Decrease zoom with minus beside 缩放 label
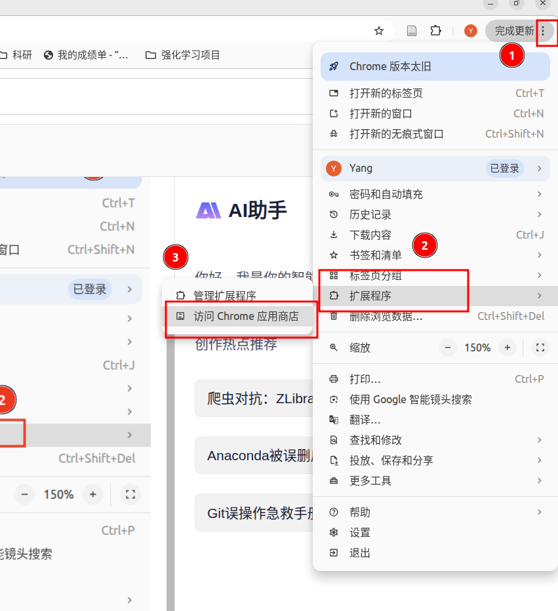Image resolution: width=558 pixels, height=611 pixels. (x=448, y=347)
